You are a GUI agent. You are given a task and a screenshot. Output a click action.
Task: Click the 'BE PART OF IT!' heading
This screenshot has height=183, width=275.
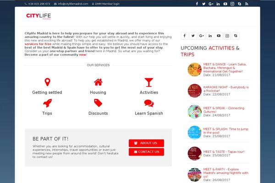(x=50, y=139)
